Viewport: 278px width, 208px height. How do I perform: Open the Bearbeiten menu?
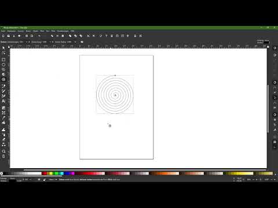[12, 31]
